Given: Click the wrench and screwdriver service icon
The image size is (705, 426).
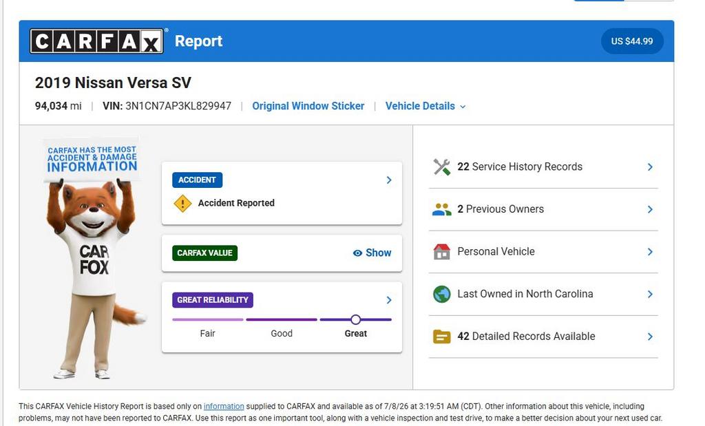Looking at the screenshot, I should tap(441, 167).
